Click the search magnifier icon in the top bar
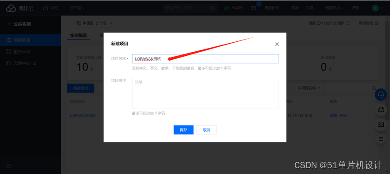The image size is (390, 174). click(212, 8)
